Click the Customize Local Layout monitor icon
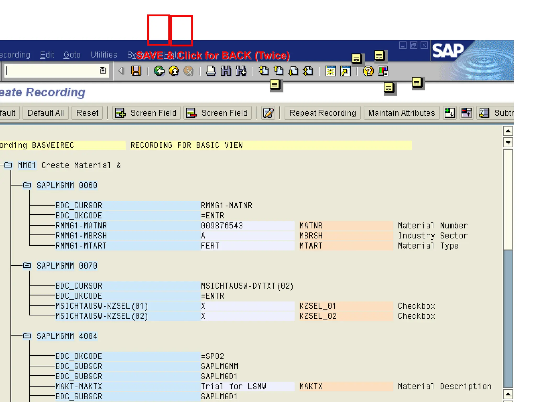Viewport: 536px width, 402px height. click(383, 71)
